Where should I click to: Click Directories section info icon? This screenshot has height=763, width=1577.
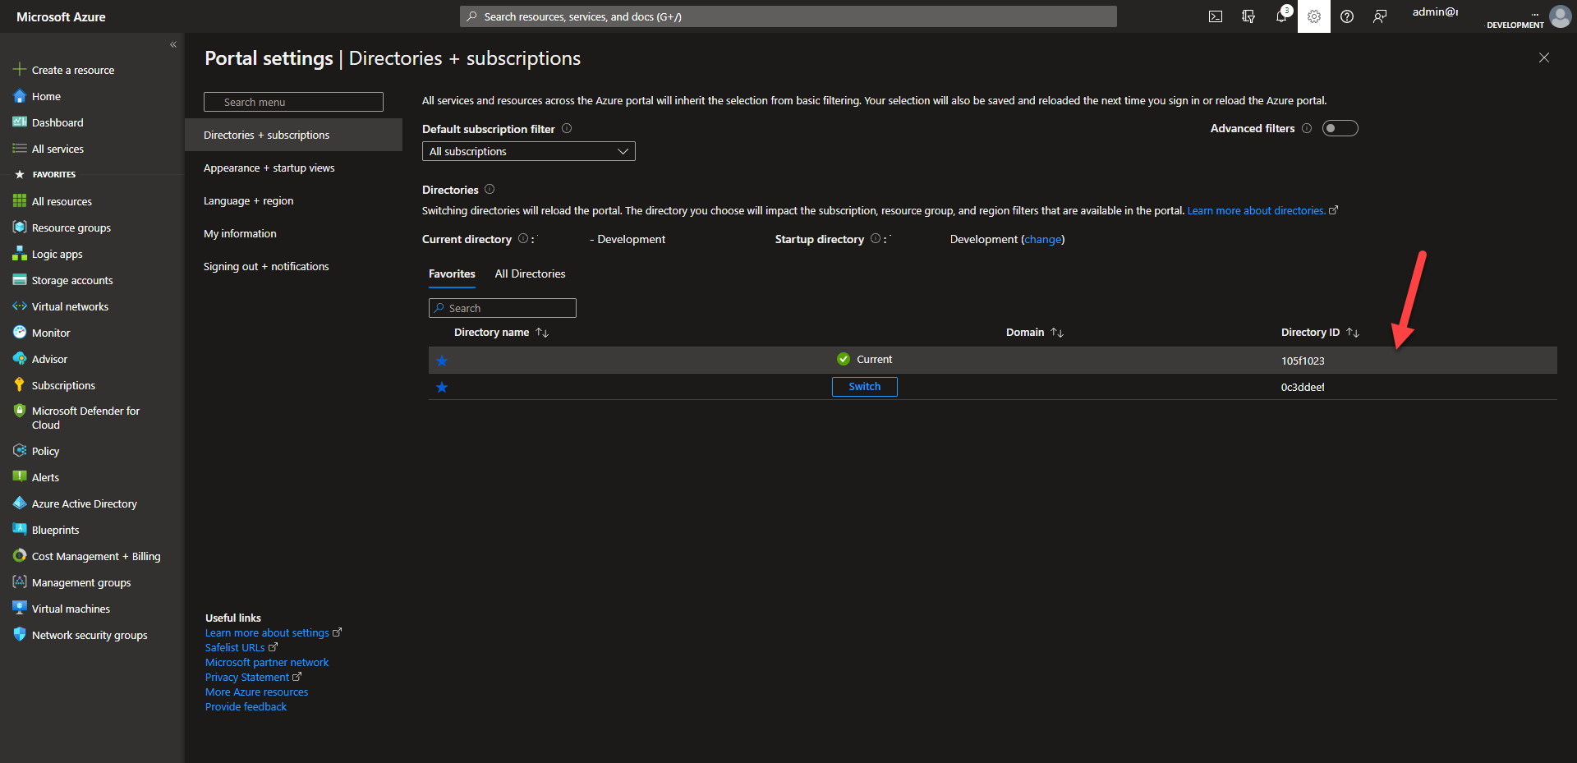tap(490, 189)
